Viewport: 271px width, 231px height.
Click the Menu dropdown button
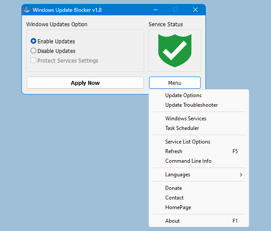pos(174,83)
